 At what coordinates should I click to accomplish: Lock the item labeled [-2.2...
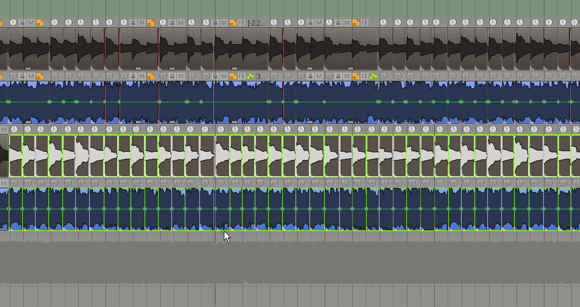click(215, 23)
